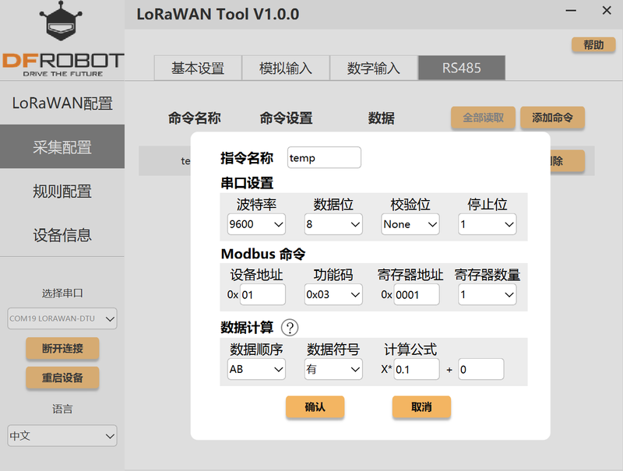
Task: Open the 寄存器数量 register count dropdown
Action: [487, 295]
